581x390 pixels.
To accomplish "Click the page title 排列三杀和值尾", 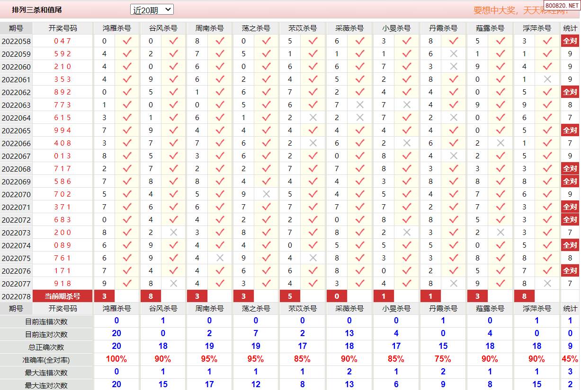I will [37, 10].
